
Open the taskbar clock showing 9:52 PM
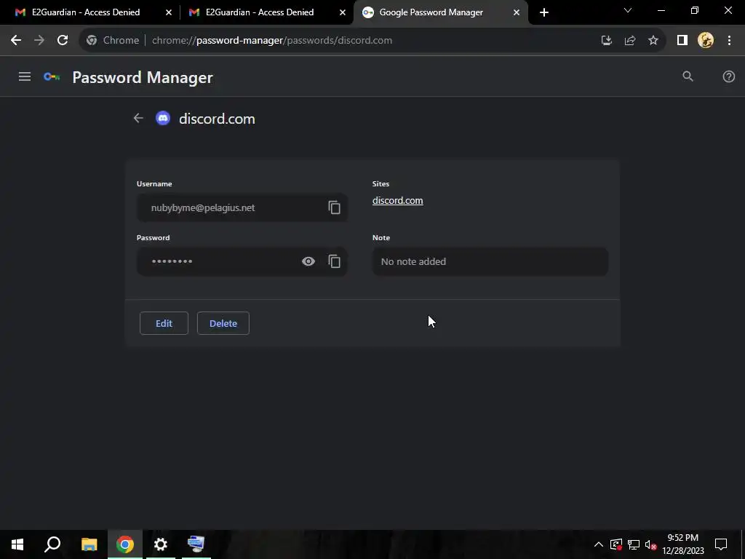[683, 544]
